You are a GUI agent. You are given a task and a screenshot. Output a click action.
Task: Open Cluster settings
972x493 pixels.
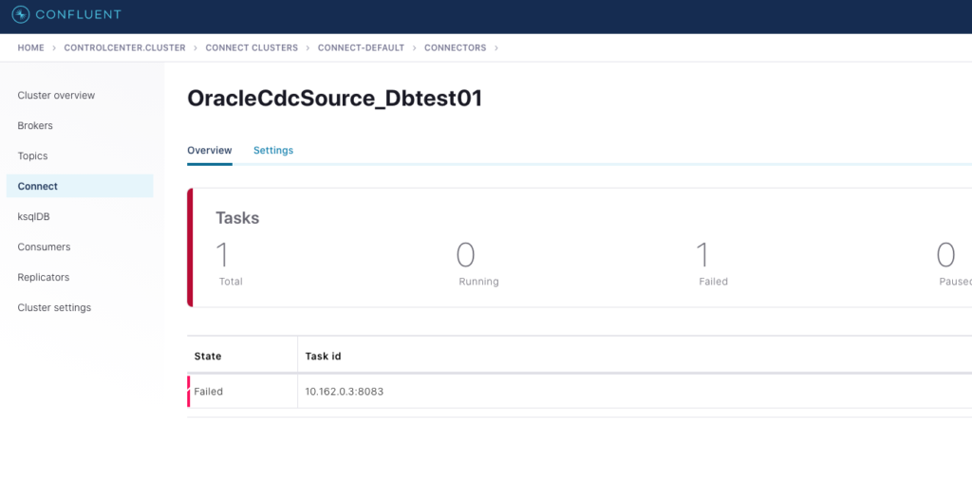click(x=54, y=308)
